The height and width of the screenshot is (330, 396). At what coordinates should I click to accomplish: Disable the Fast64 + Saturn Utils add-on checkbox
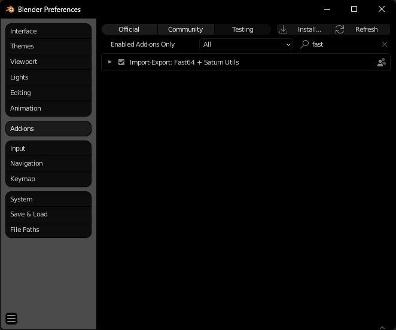pos(121,62)
